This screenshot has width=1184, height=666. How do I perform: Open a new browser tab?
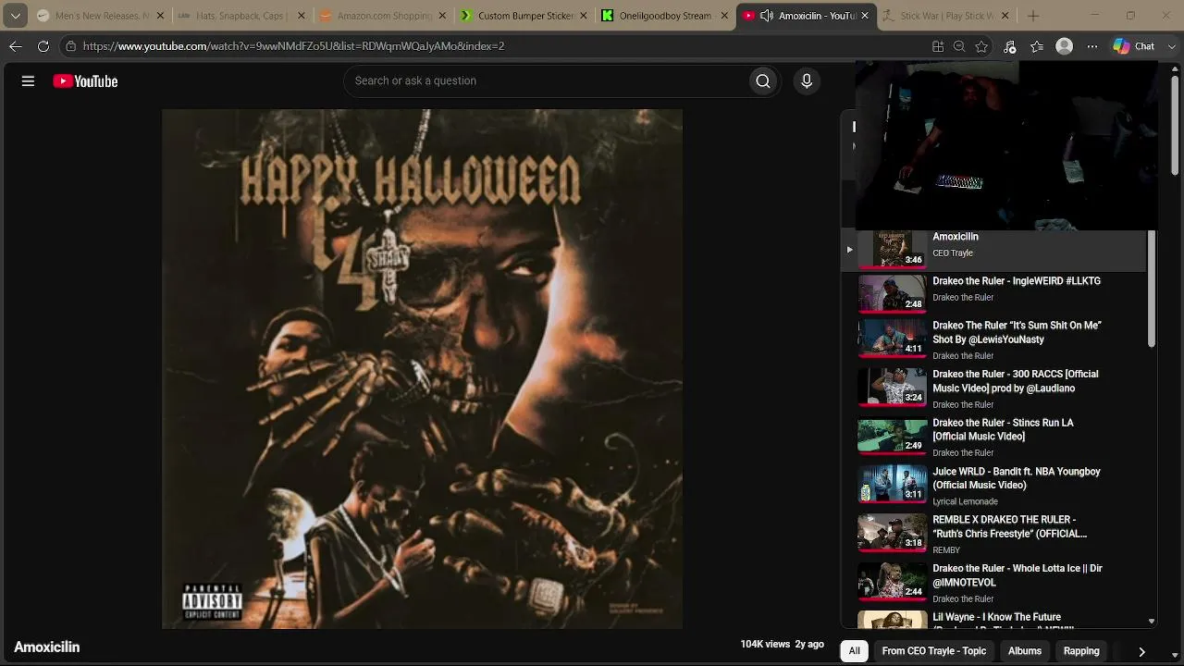[x=1033, y=16]
